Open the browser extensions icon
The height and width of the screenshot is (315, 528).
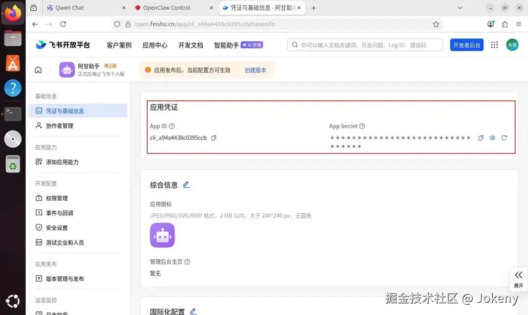pyautogui.click(x=505, y=24)
